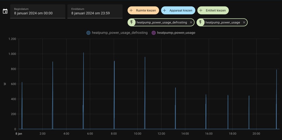Show the struck-through heatpump_power_usage legend series
The image size is (282, 140).
click(x=173, y=33)
